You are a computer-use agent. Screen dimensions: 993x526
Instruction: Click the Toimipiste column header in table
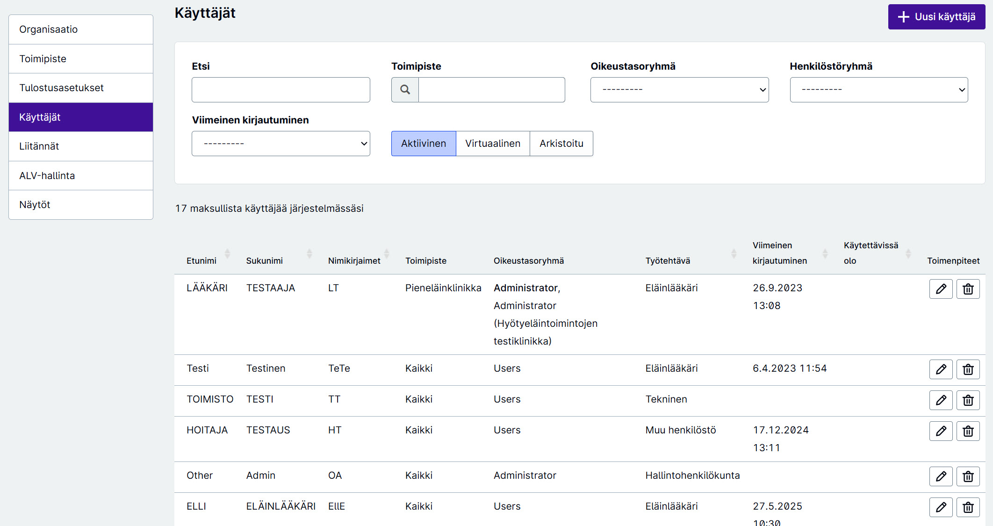pos(426,261)
